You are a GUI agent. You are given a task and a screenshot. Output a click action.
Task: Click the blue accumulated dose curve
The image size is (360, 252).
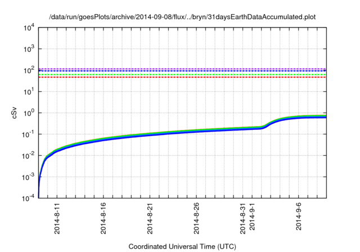pos(182,133)
